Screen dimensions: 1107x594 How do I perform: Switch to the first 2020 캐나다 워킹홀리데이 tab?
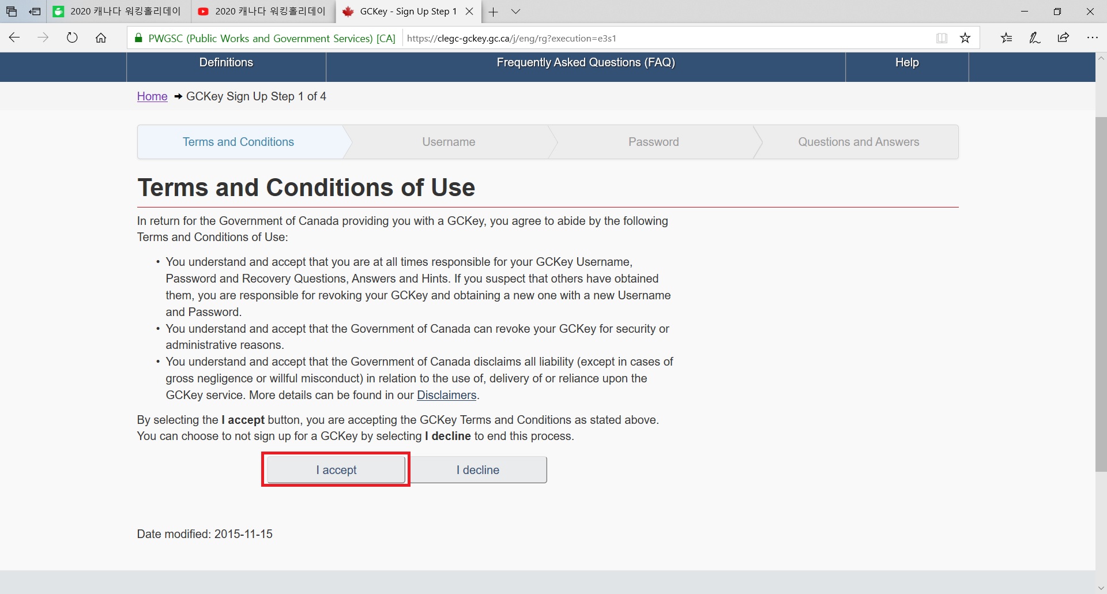[x=118, y=12]
